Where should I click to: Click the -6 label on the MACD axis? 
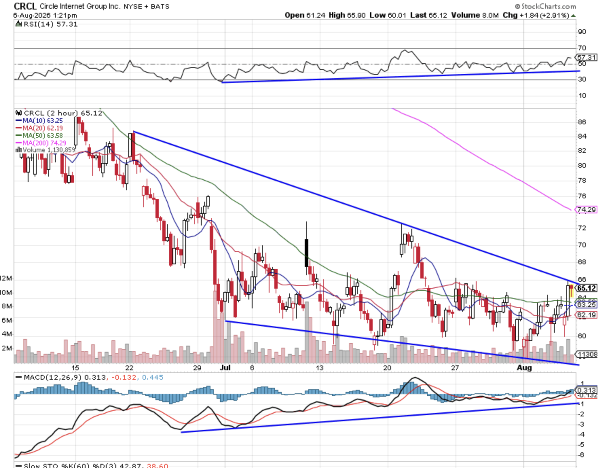(581, 455)
